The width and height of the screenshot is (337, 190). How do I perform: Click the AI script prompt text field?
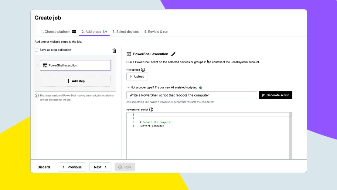(192, 95)
